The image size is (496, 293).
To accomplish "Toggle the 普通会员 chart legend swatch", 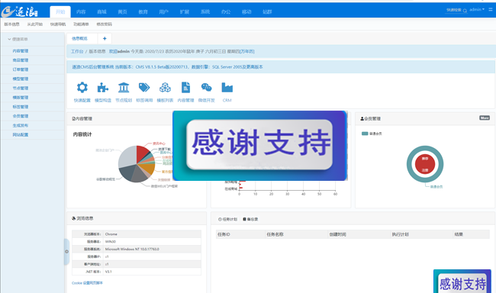I will (365, 134).
